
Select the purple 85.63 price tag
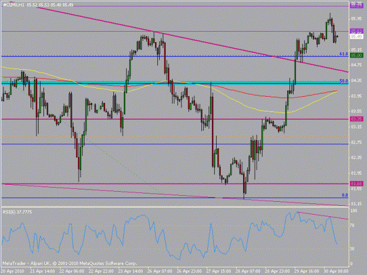pyautogui.click(x=356, y=31)
